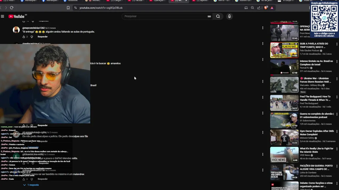Screen dimensions: 339x190
Task: Like the @mayconvinicius1362 comment
Action: pos(24,37)
